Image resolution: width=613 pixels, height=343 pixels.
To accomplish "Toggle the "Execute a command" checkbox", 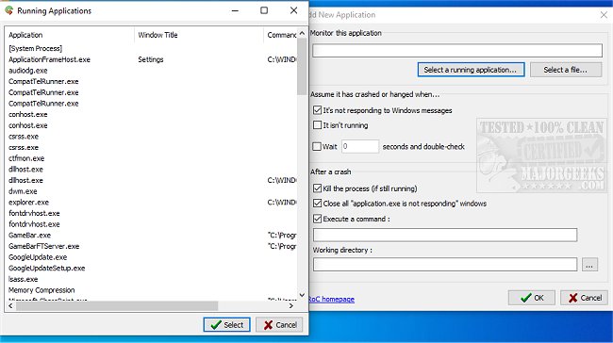I will tap(317, 219).
